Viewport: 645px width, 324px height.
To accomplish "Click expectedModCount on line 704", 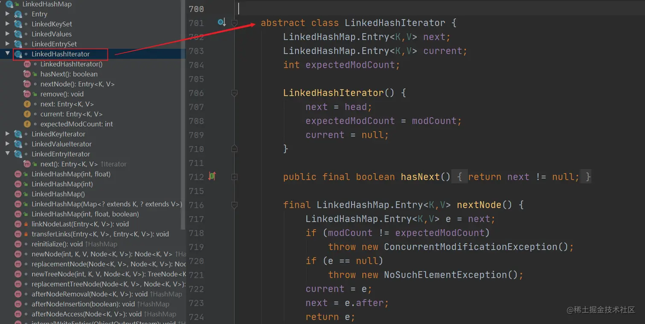I will (x=350, y=65).
